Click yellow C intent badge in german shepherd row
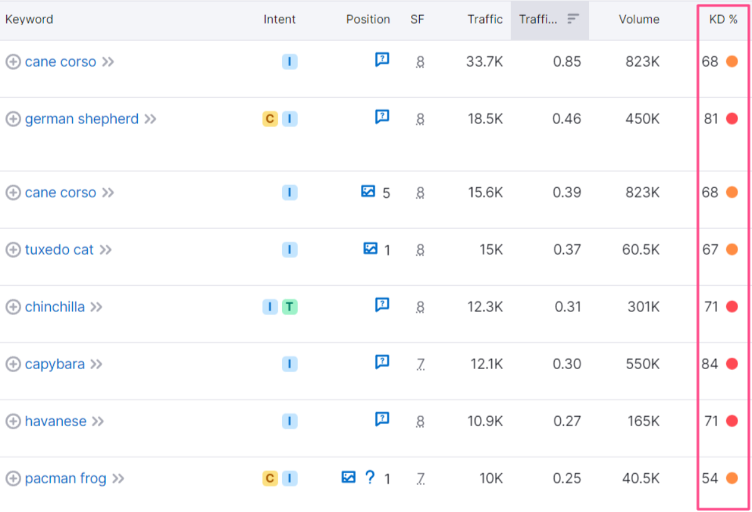 pyautogui.click(x=269, y=119)
